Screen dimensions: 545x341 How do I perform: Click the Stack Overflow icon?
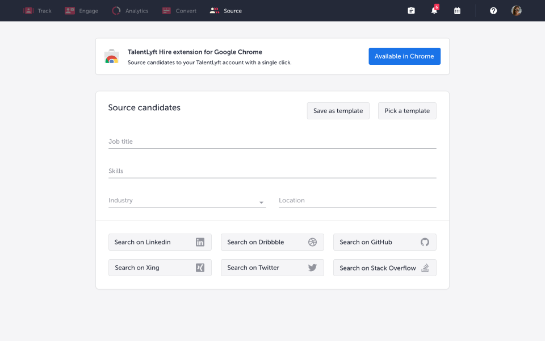425,268
